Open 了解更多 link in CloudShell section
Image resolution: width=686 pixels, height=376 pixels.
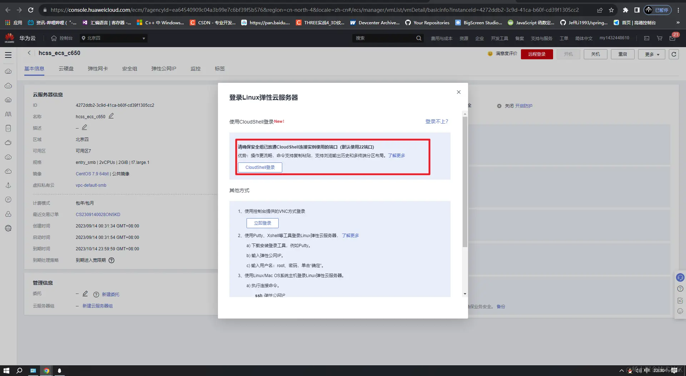tap(397, 156)
